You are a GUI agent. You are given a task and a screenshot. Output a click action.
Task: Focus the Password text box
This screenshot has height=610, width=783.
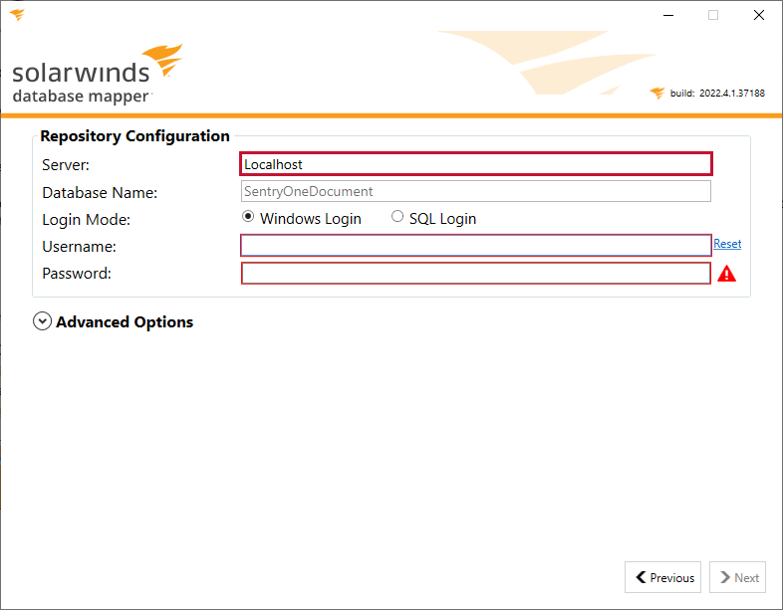coord(476,274)
